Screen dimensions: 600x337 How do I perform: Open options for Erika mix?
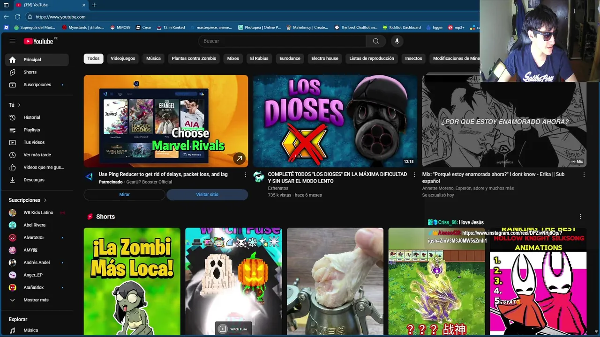[584, 175]
